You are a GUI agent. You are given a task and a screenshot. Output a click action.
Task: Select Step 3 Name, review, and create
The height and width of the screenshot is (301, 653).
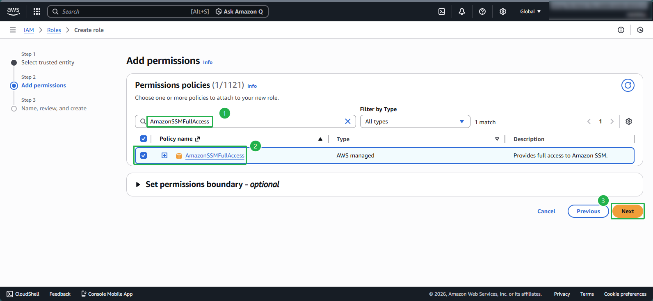coord(54,108)
